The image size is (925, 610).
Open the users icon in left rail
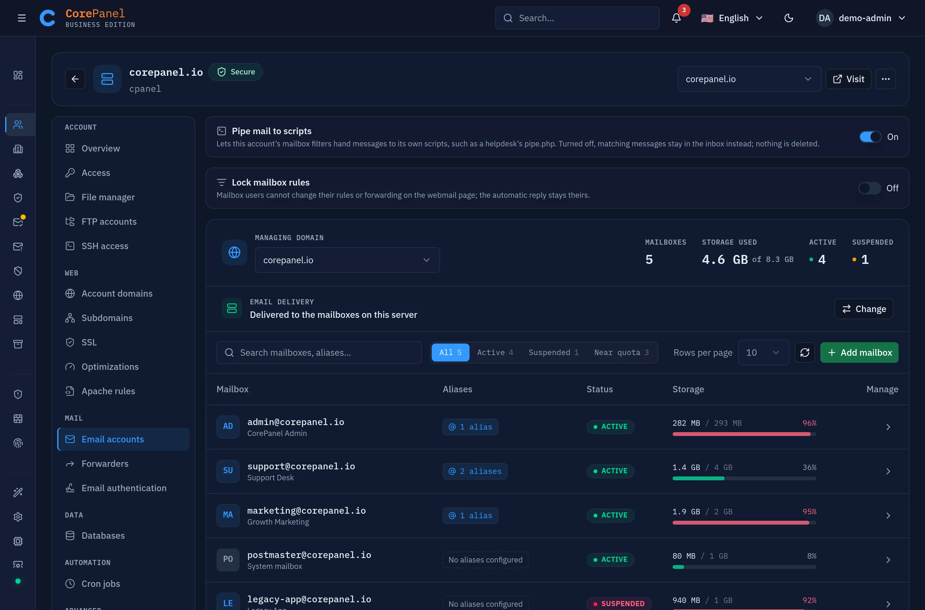tap(18, 125)
